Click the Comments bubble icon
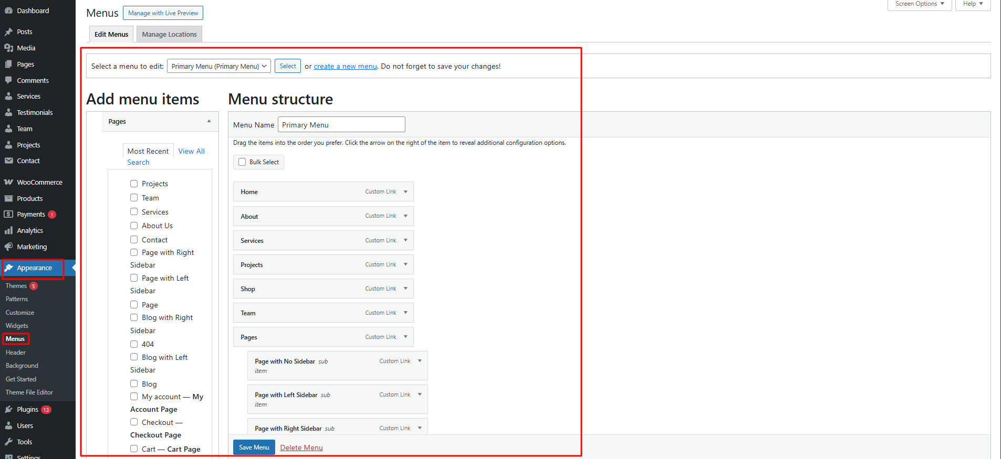The width and height of the screenshot is (1001, 459). (x=8, y=80)
